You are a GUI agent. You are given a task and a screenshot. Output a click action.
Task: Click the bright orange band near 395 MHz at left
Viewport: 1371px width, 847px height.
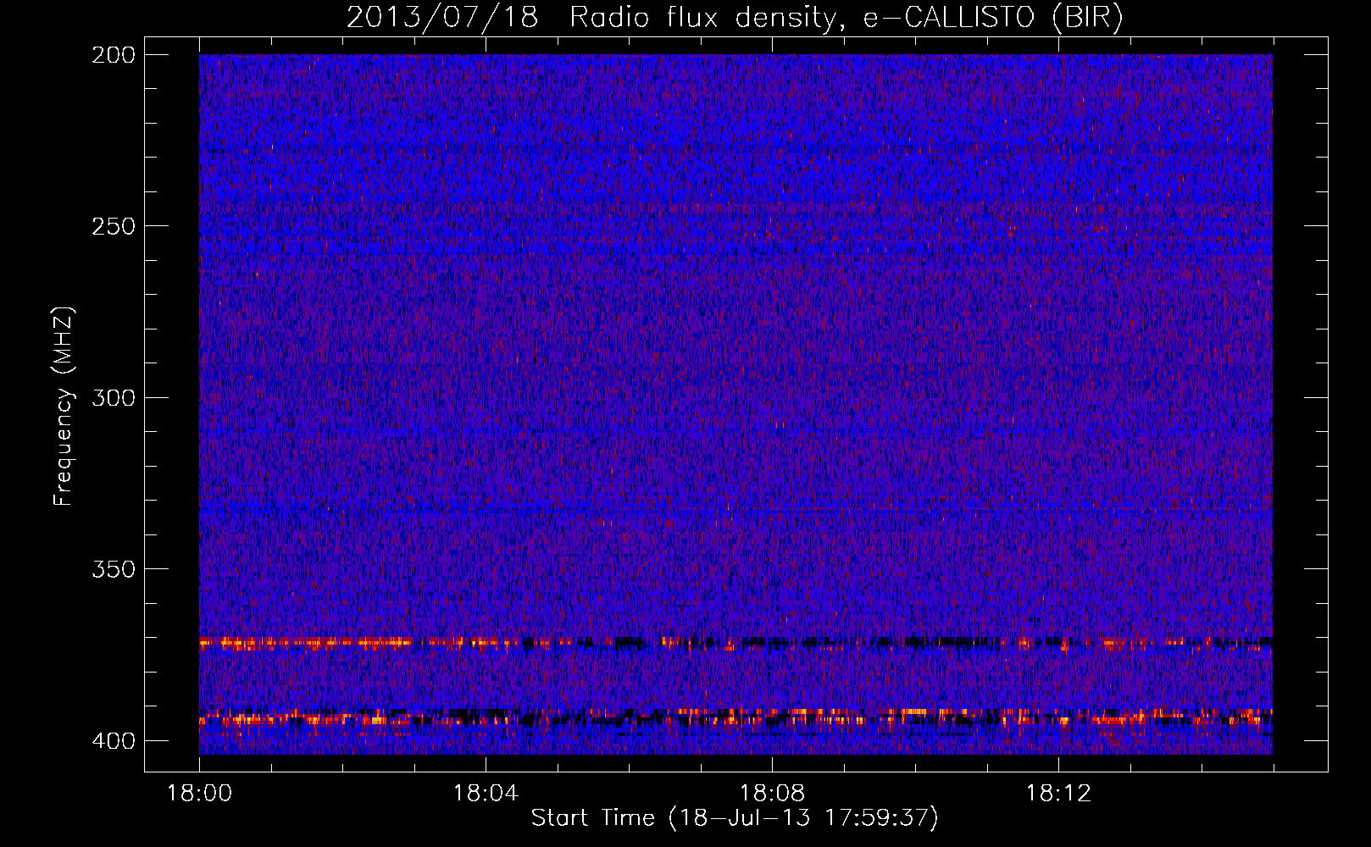(x=254, y=720)
